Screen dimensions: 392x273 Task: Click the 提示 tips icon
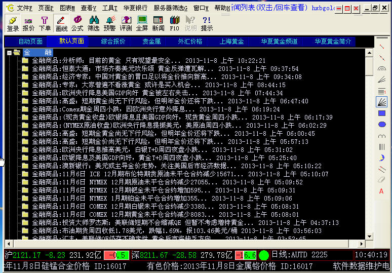point(207,23)
